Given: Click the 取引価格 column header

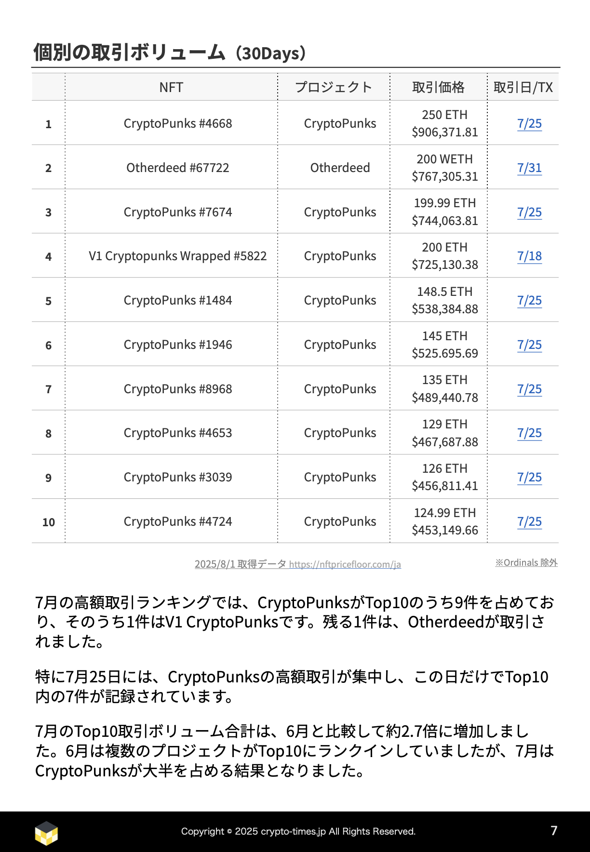Looking at the screenshot, I should pos(438,87).
